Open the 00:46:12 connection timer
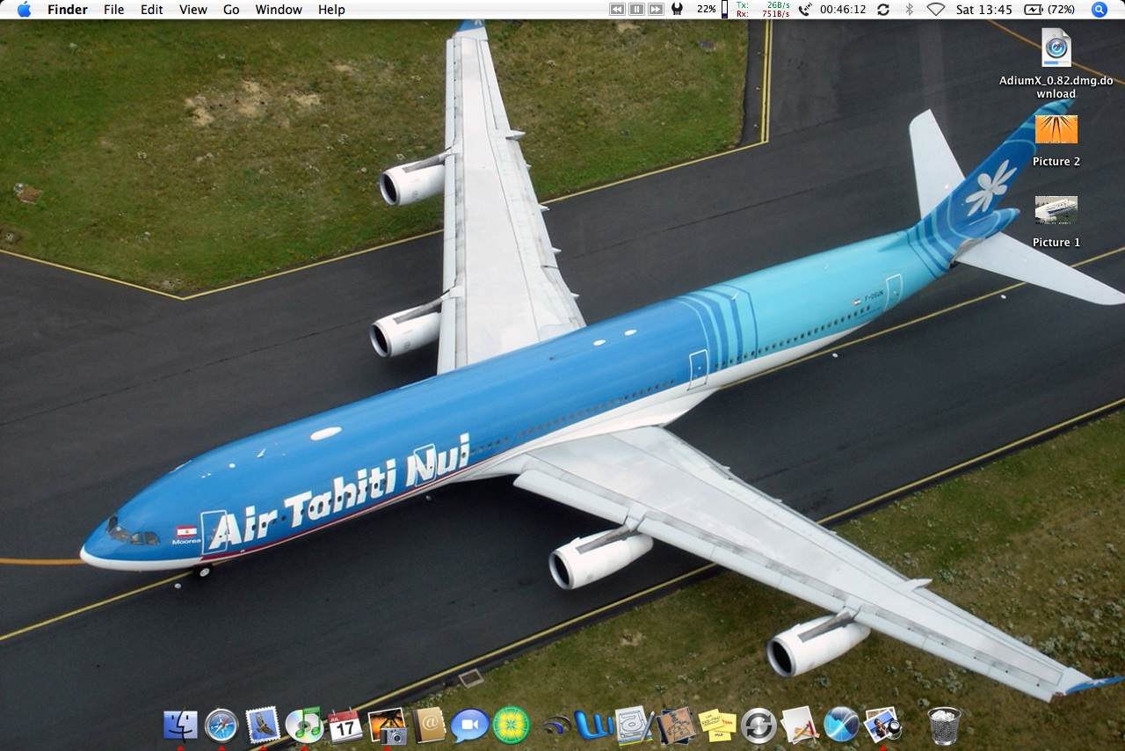 [843, 10]
